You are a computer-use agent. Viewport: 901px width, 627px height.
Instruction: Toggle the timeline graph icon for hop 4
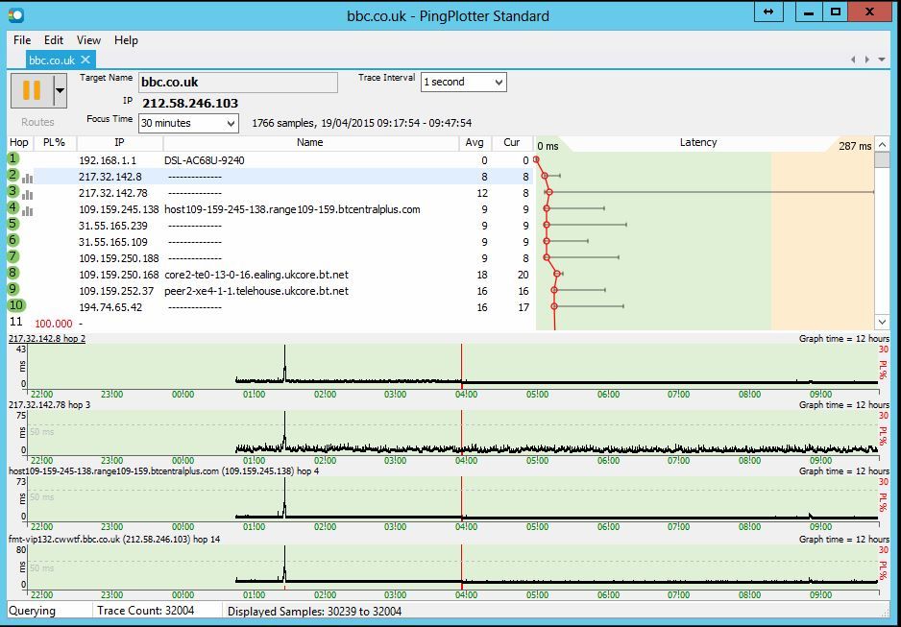(x=27, y=211)
